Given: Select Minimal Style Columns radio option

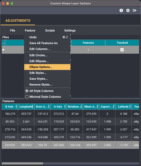Looking at the screenshot, I should [x=27, y=97].
